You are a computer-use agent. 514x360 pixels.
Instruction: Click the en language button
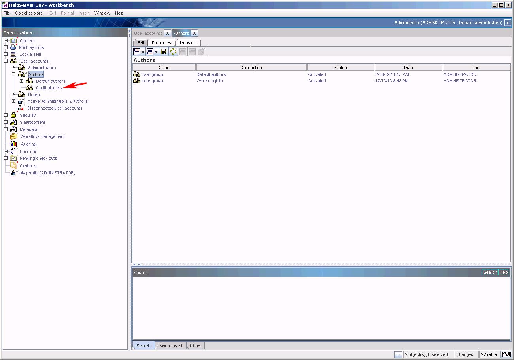[508, 23]
